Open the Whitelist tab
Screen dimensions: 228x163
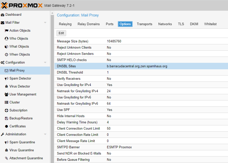pyautogui.click(x=210, y=24)
